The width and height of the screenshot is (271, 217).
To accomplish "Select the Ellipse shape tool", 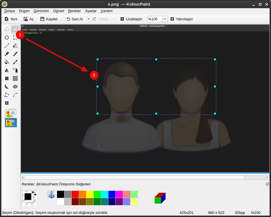I will [15, 87].
